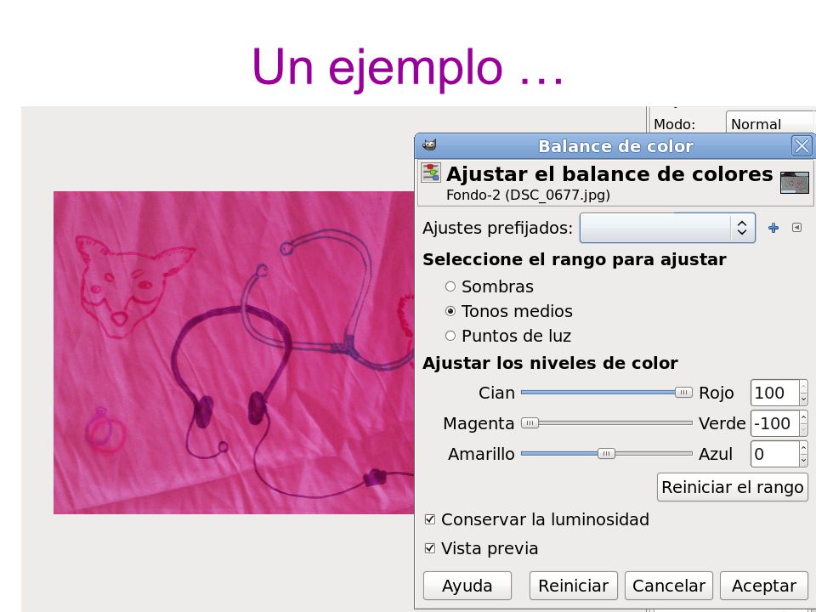Click the Cancelar button
The image size is (816, 612).
669,586
